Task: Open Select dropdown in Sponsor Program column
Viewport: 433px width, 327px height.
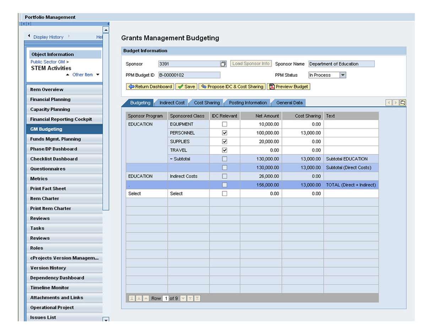Action: tap(134, 194)
